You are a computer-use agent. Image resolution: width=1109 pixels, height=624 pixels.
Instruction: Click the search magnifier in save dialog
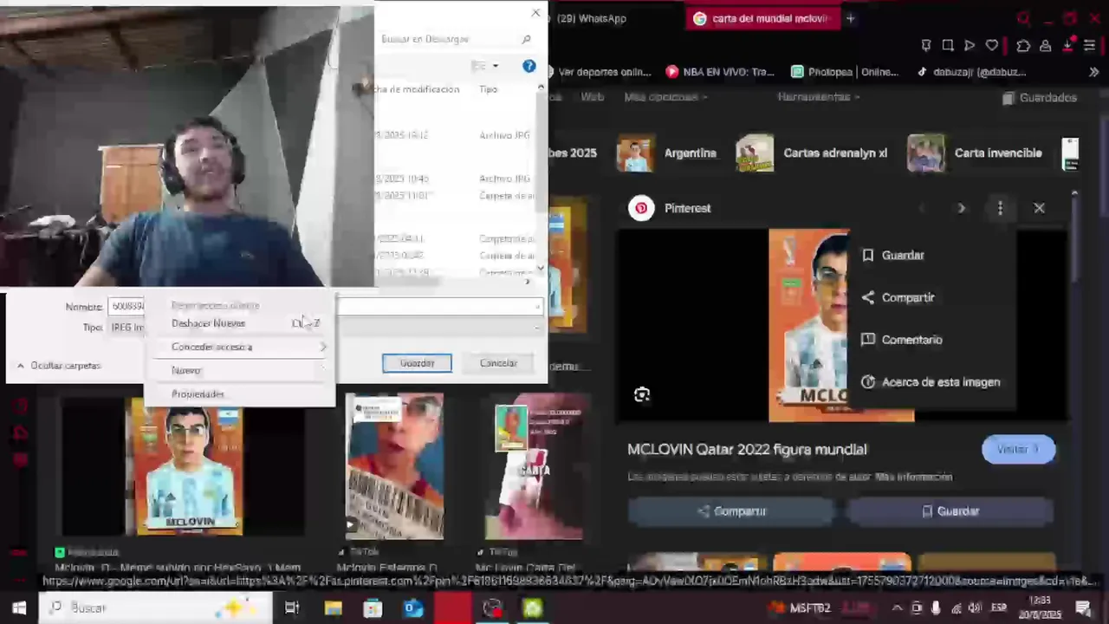point(526,39)
